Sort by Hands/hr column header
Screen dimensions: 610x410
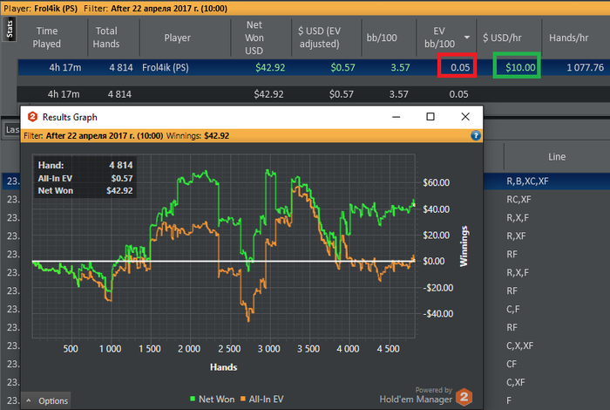[568, 38]
